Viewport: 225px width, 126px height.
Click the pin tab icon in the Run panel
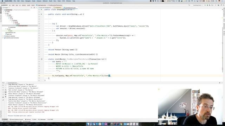(x=3, y=100)
